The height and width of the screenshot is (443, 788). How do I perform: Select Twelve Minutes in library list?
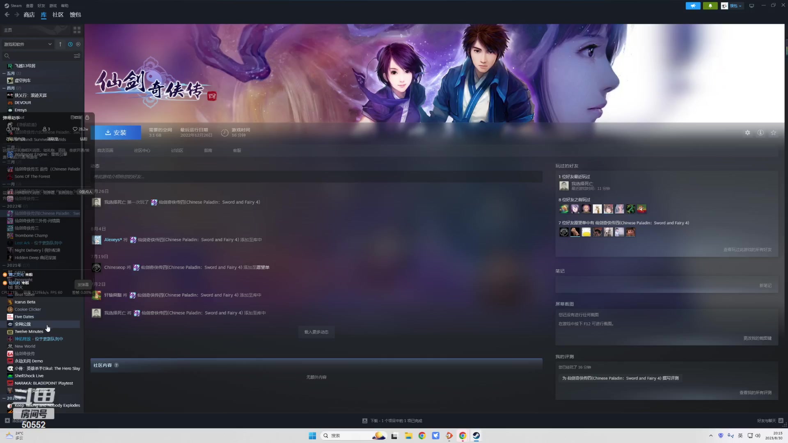[29, 332]
